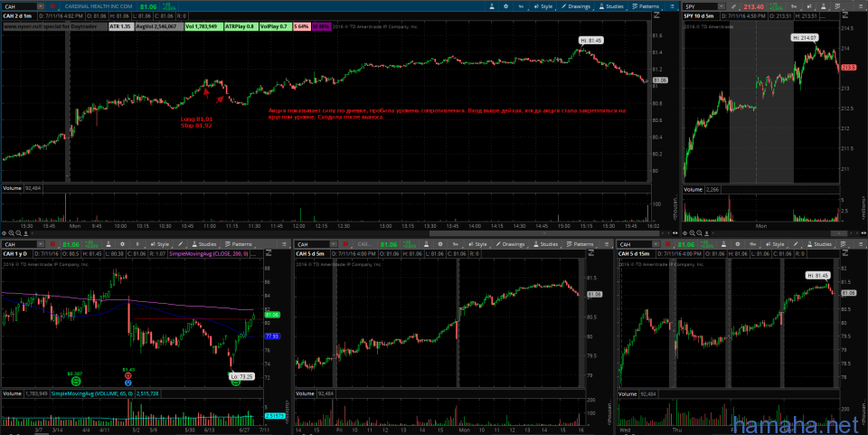868x435 pixels.
Task: Open Studies menu in main CAH chart
Action: [x=611, y=6]
